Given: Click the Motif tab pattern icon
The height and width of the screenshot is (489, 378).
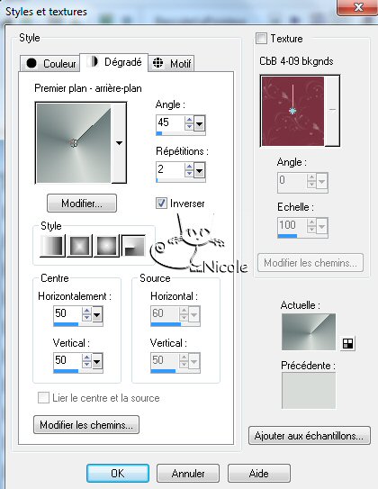Looking at the screenshot, I should coord(158,63).
